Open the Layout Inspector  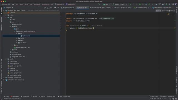tap(167, 96)
